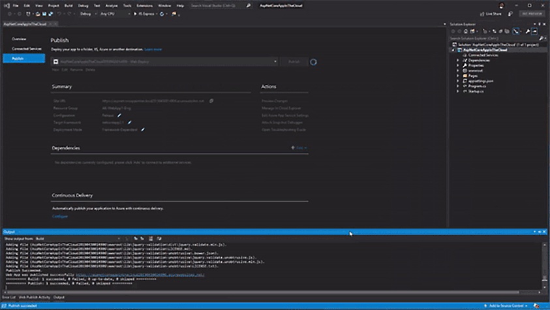Open the Build menu
Screen dimensions: 550x310
(x=68, y=5)
